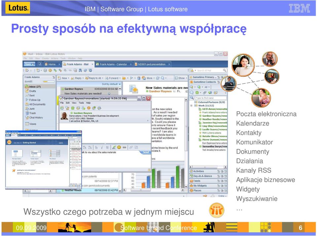Click the telephone call icon in chat toolbar

[x=73, y=108]
